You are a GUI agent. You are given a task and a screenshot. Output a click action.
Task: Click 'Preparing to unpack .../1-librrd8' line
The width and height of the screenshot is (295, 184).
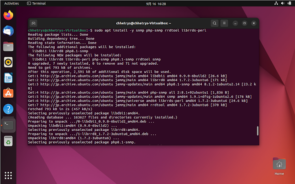coord(92,134)
